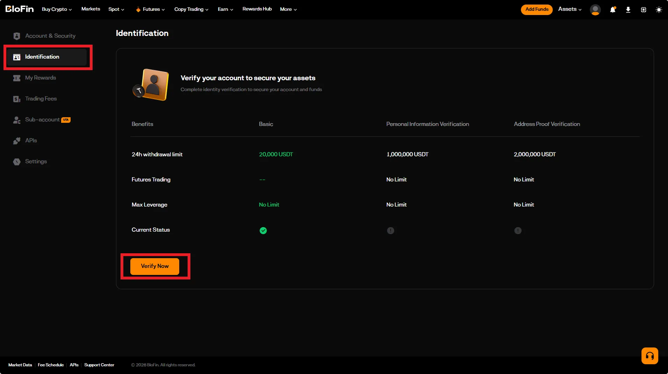Open the language globe icon
This screenshot has height=374, width=668.
[644, 9]
